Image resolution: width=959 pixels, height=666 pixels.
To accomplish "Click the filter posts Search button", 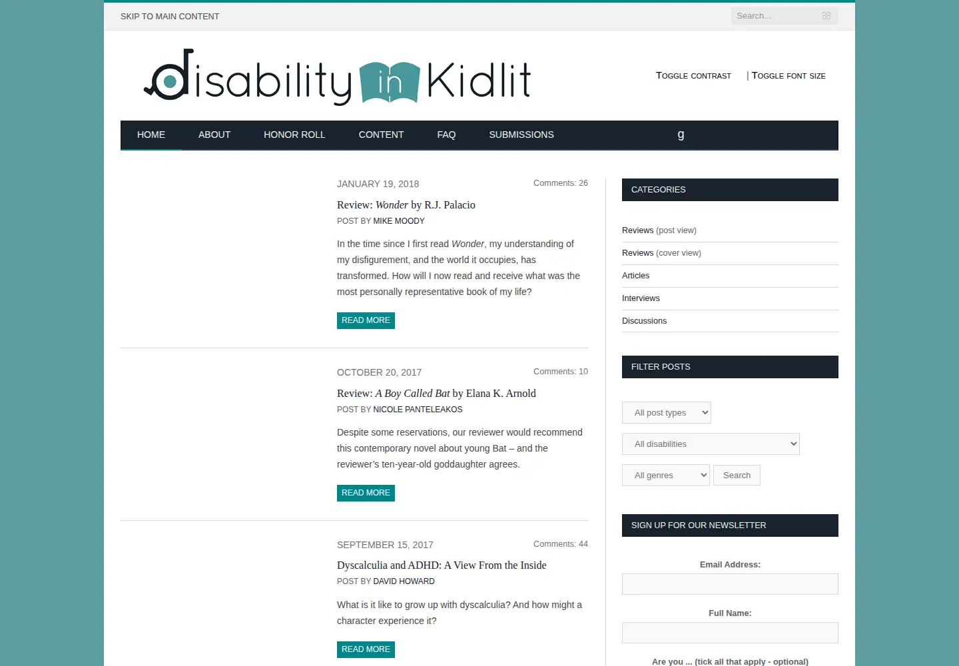I will point(737,476).
